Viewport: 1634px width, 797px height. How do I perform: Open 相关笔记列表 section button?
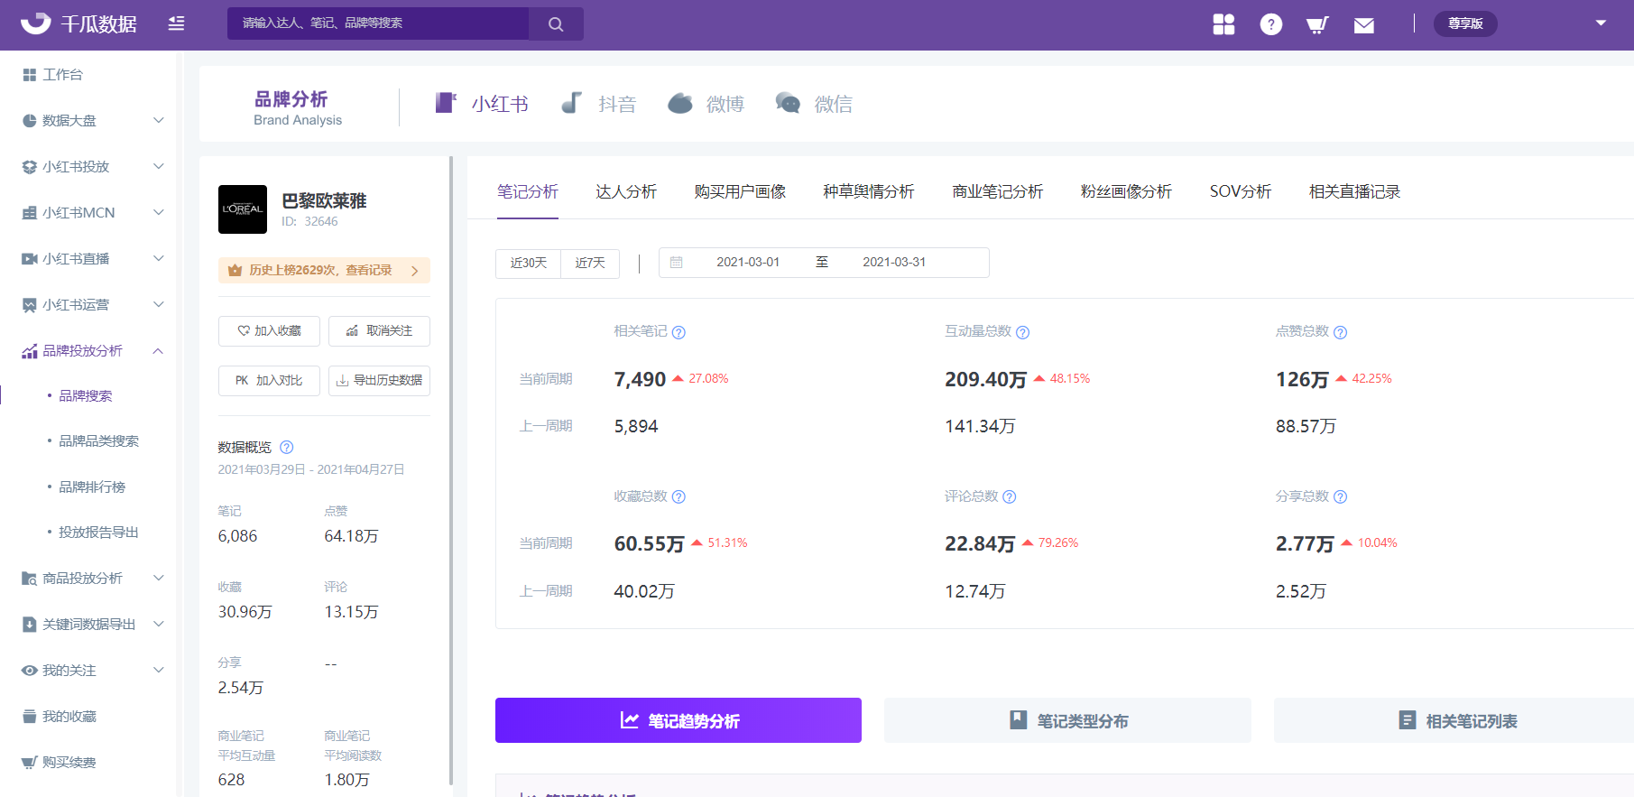pyautogui.click(x=1454, y=720)
